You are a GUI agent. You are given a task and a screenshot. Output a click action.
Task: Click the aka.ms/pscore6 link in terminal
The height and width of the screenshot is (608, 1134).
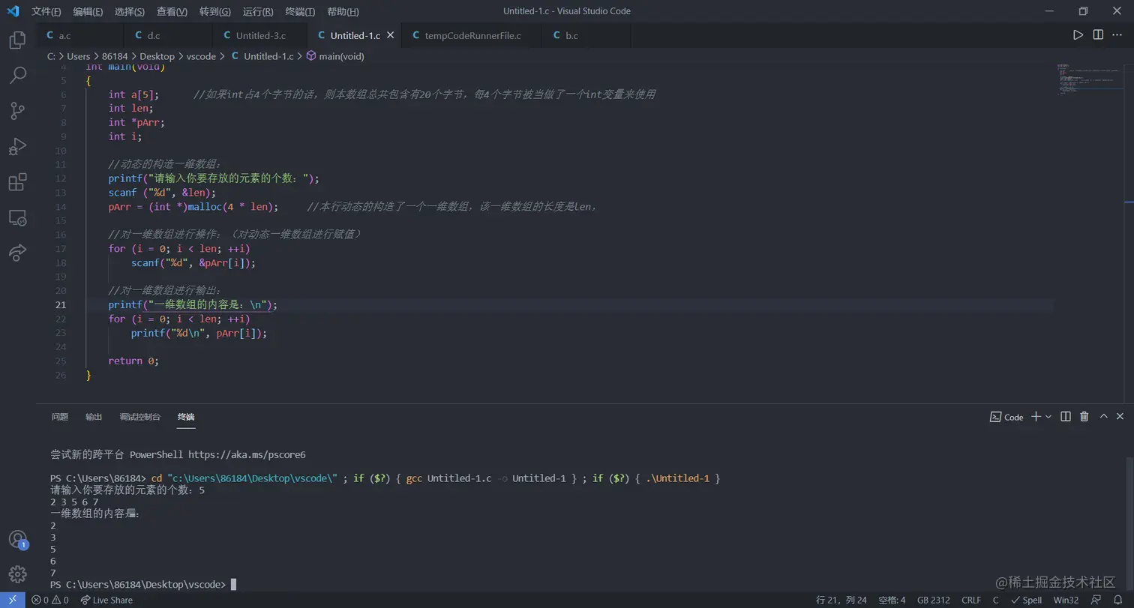tap(247, 454)
